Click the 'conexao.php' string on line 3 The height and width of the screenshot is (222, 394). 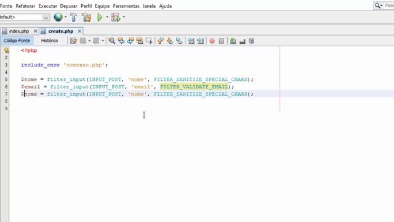(84, 65)
